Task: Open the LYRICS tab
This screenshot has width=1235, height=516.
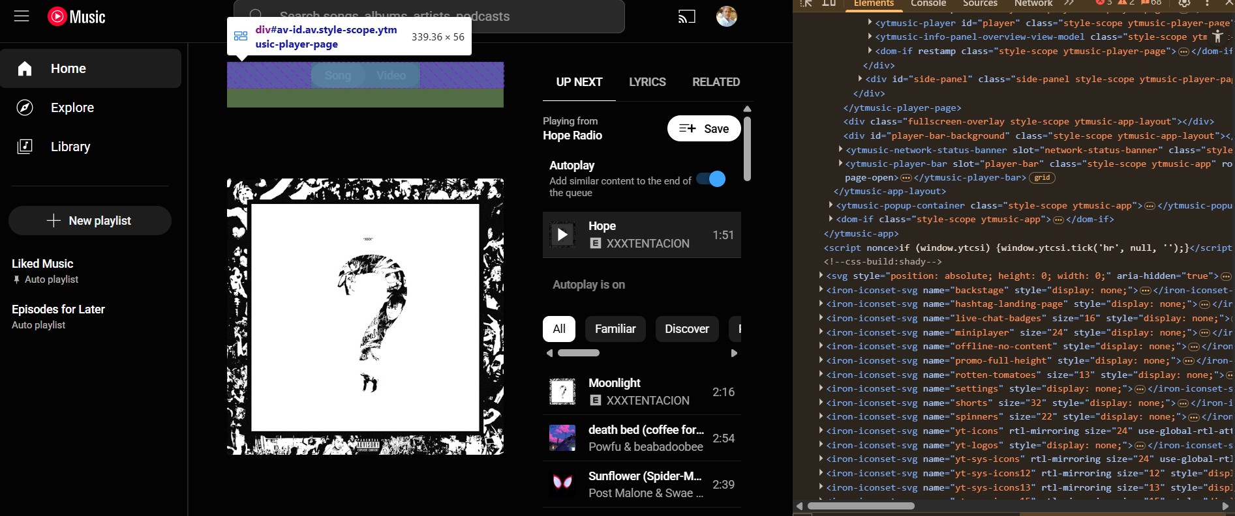Action: 647,82
